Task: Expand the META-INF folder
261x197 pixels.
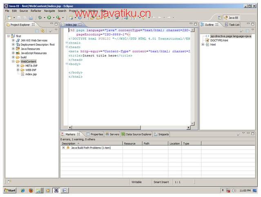Action: [x=18, y=66]
